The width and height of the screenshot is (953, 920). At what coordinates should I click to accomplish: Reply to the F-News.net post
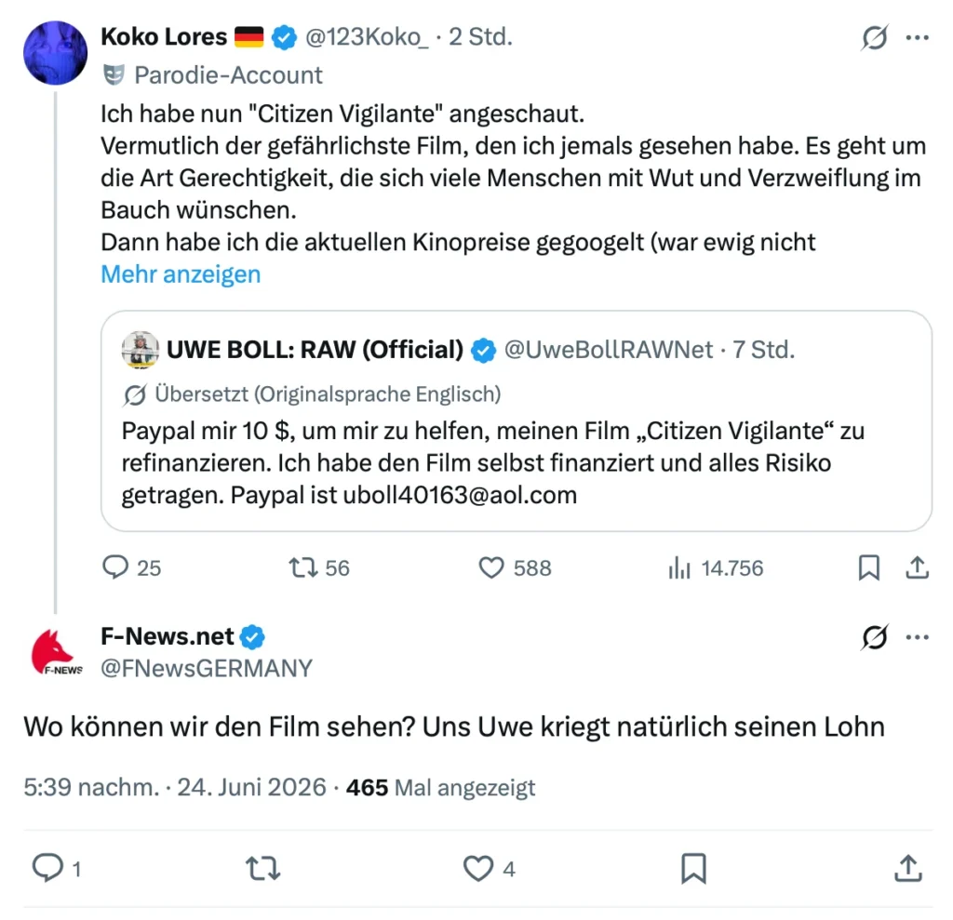click(47, 868)
